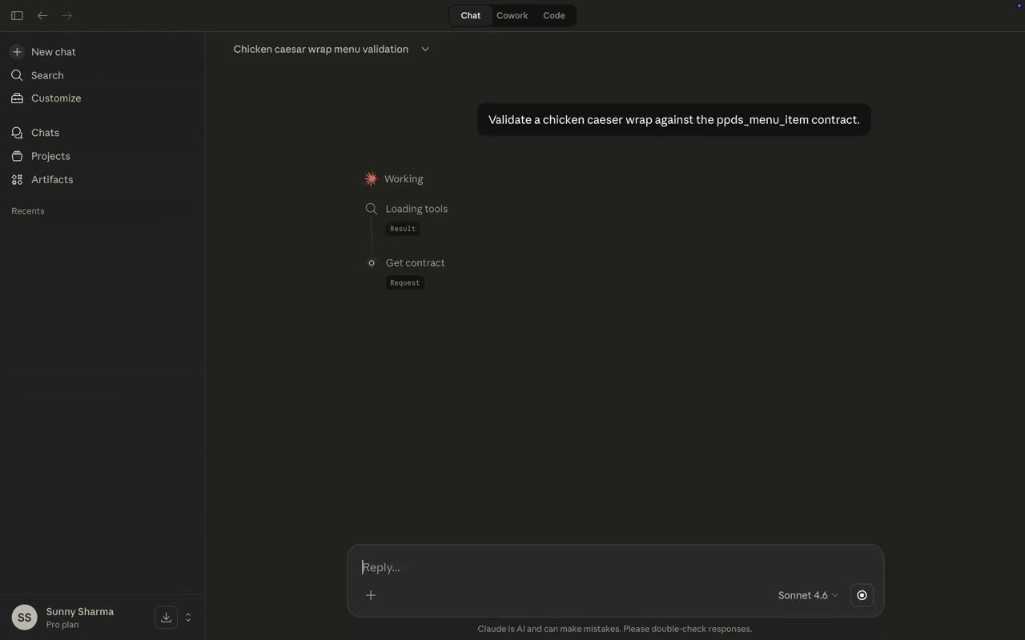
Task: Click the Get contract step bullet marker
Action: [372, 263]
